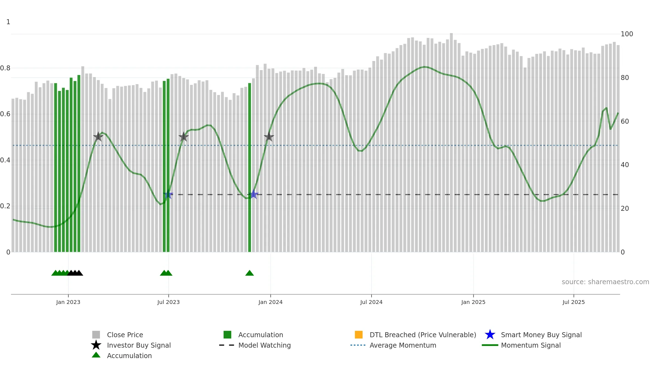Click the DTL Breached (Price Vulnerable) label
The height and width of the screenshot is (371, 659).
pos(423,335)
